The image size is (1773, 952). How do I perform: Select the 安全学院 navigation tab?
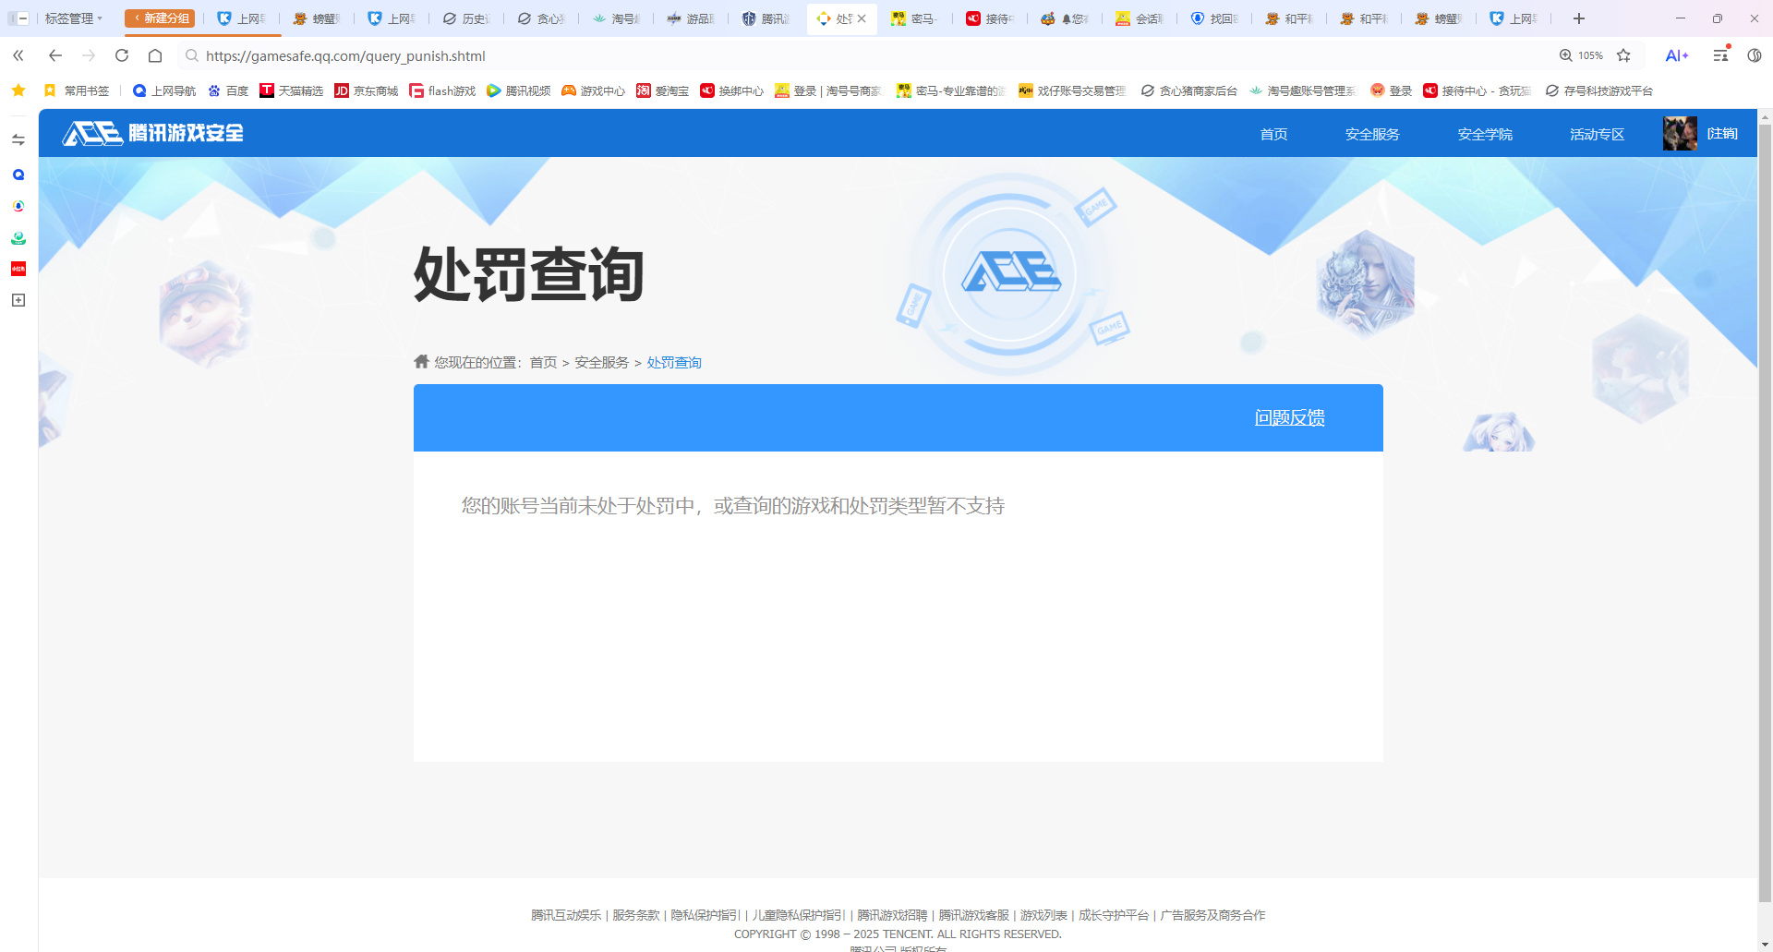coord(1484,134)
